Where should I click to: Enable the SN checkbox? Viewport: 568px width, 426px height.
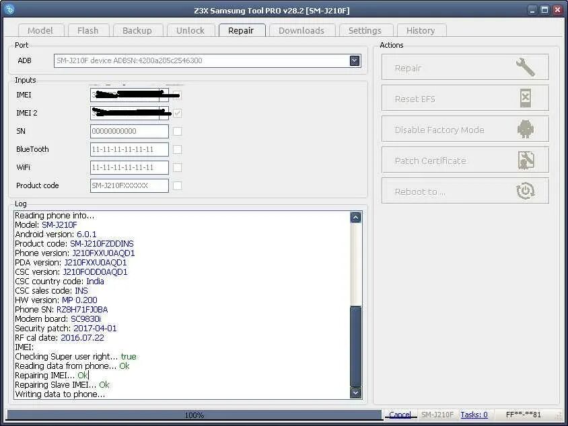tap(177, 131)
